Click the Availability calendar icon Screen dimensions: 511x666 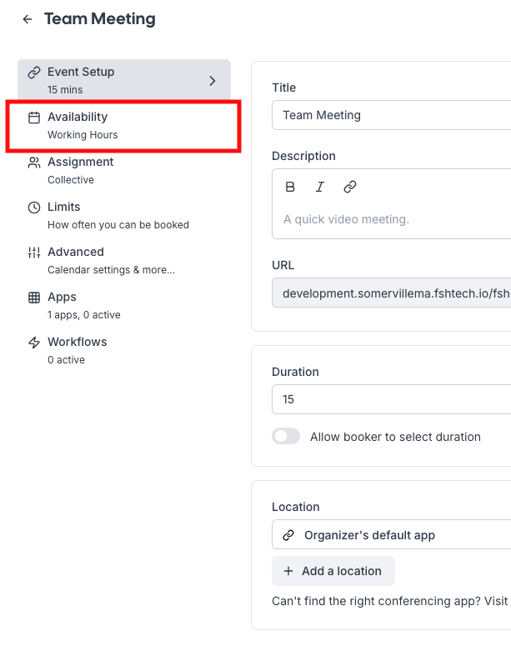[34, 118]
